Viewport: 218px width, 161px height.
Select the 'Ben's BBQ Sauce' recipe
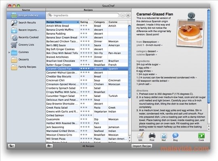point(56,45)
